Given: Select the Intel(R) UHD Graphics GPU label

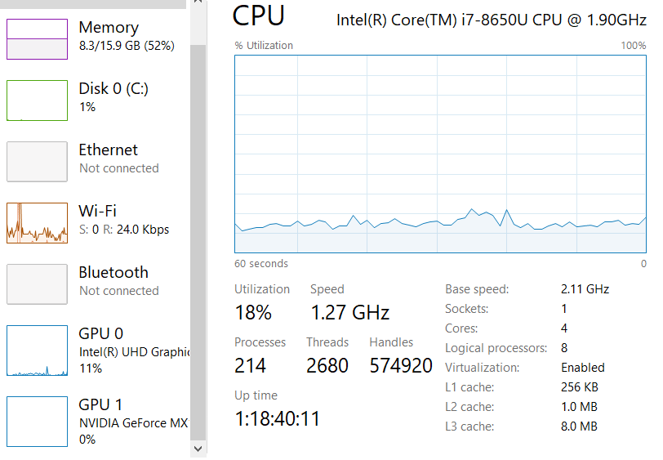Looking at the screenshot, I should [x=133, y=352].
